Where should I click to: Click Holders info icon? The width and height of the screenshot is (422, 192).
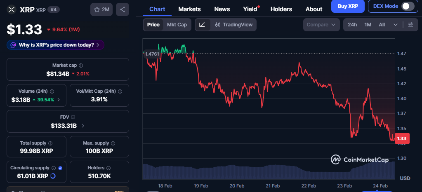point(108,168)
